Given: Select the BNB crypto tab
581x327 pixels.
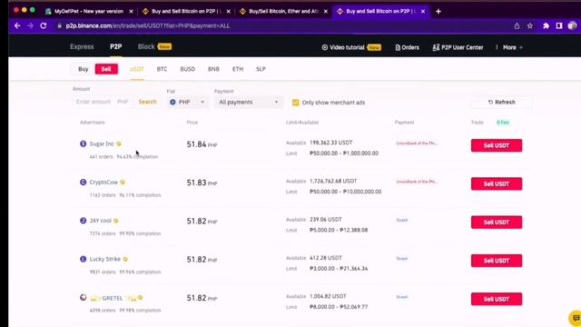Looking at the screenshot, I should click(213, 69).
